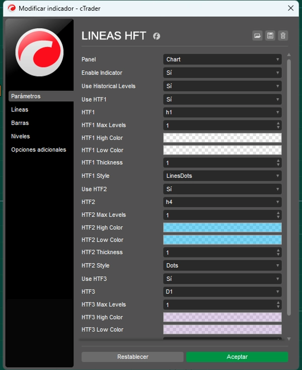Click the vertical scrollbar thumb

289,187
